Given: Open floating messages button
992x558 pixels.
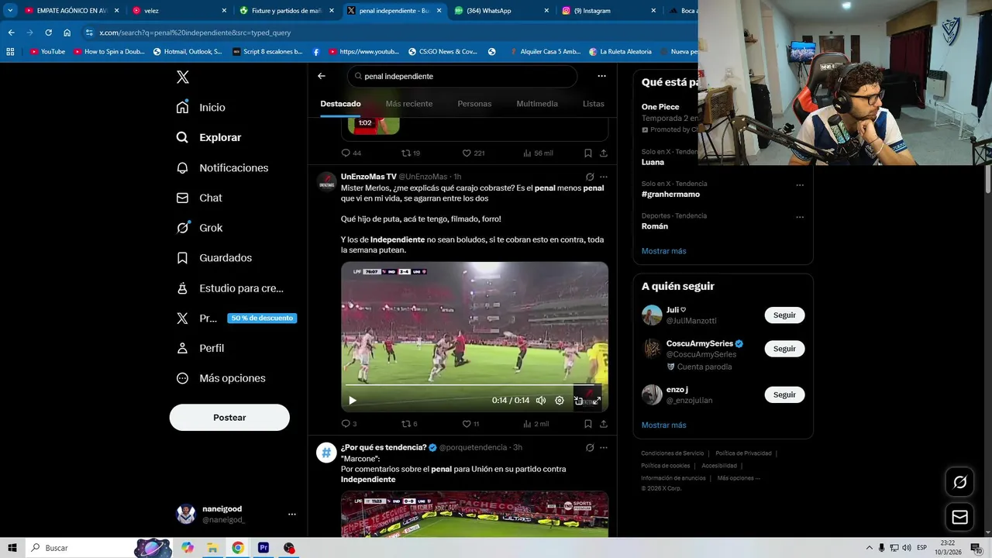Looking at the screenshot, I should pyautogui.click(x=959, y=517).
